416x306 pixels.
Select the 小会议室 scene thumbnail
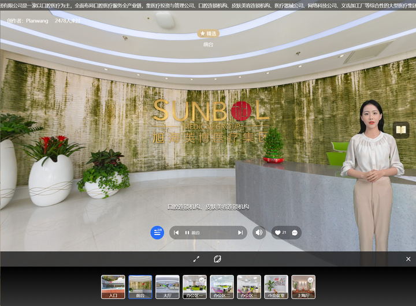click(x=276, y=287)
